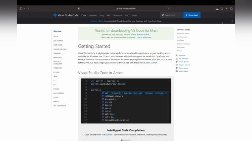This screenshot has width=252, height=141.
Task: Show tab overview icon in Safari
Action: point(231,9)
